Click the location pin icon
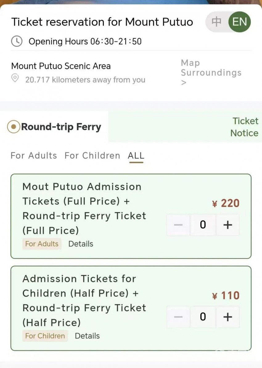The width and height of the screenshot is (262, 368). point(15,78)
